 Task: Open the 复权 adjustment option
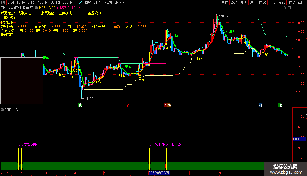[225, 2]
